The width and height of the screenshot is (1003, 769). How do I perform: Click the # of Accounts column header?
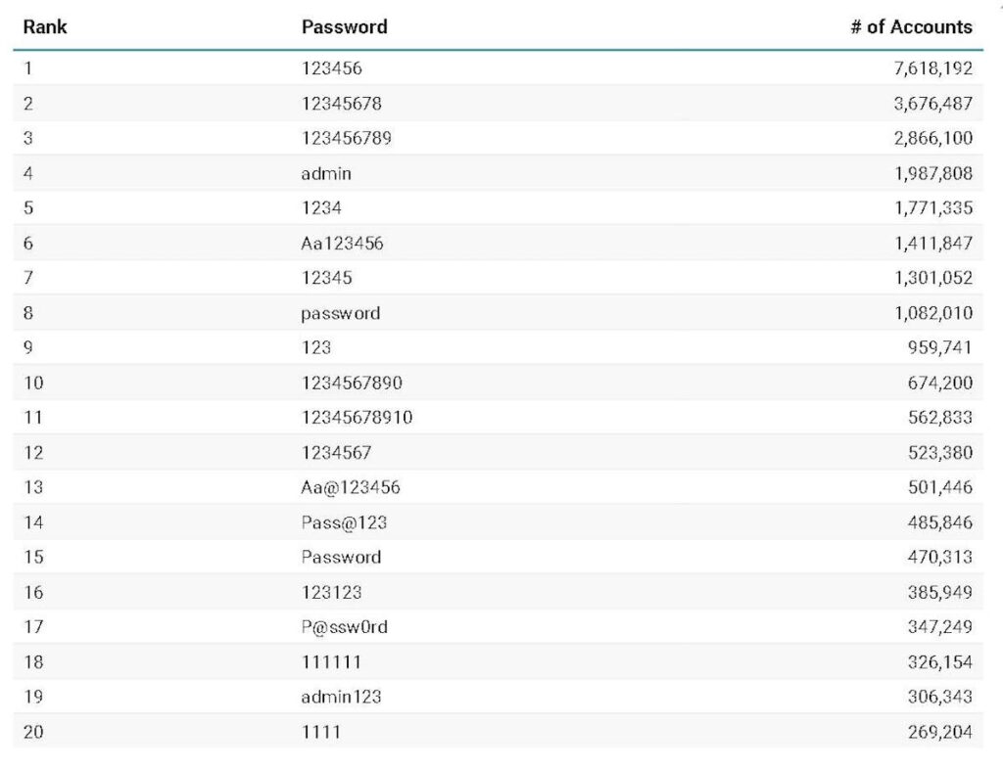pyautogui.click(x=911, y=27)
